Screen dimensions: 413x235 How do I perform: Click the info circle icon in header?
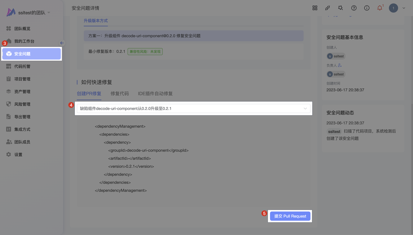367,8
